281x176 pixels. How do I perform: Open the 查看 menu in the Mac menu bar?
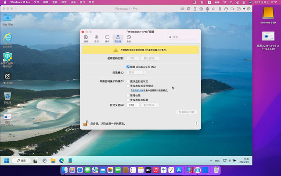(55, 2)
